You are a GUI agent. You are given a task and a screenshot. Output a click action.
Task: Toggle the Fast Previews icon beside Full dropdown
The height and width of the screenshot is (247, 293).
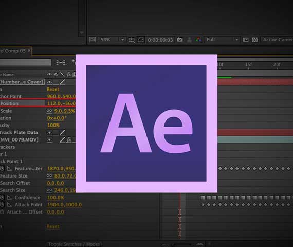(x=246, y=40)
